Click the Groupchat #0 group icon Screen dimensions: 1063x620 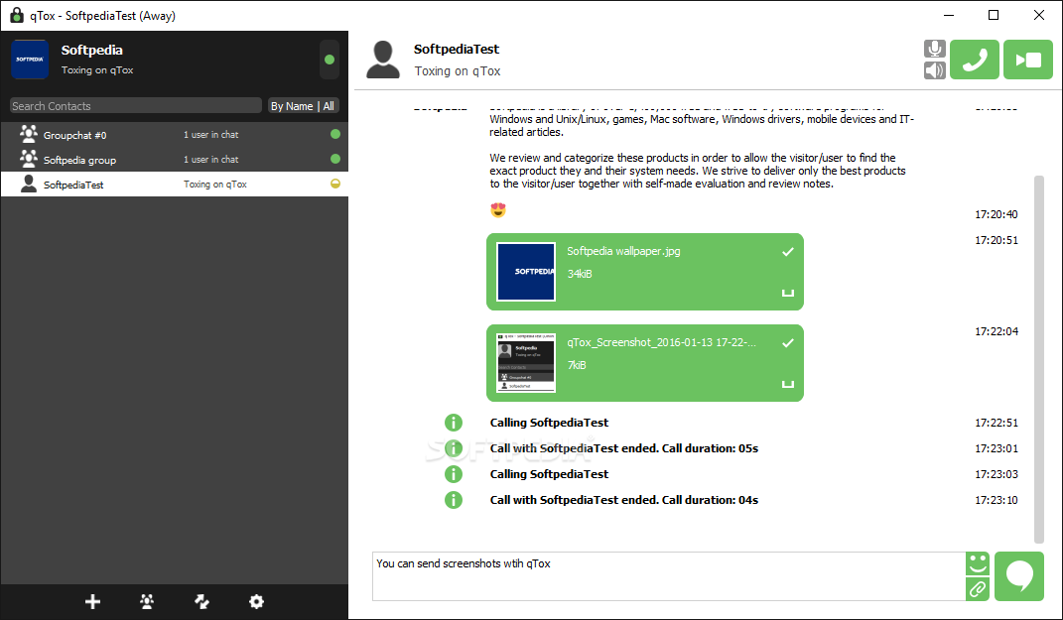coord(29,134)
